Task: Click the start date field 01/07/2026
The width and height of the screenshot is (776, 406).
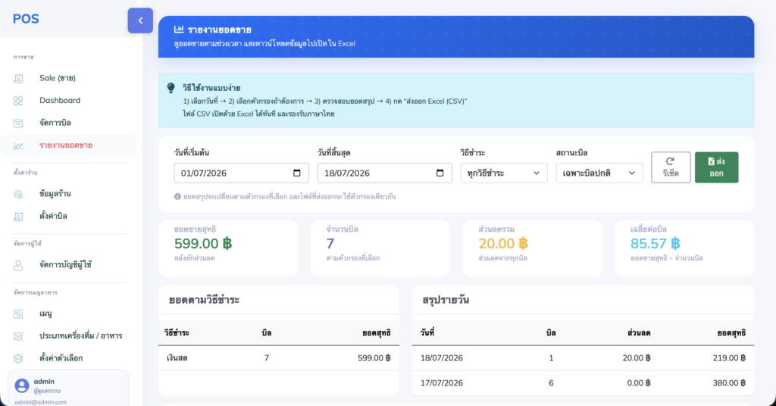Action: tap(242, 173)
